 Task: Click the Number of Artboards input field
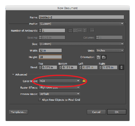tap(54, 31)
